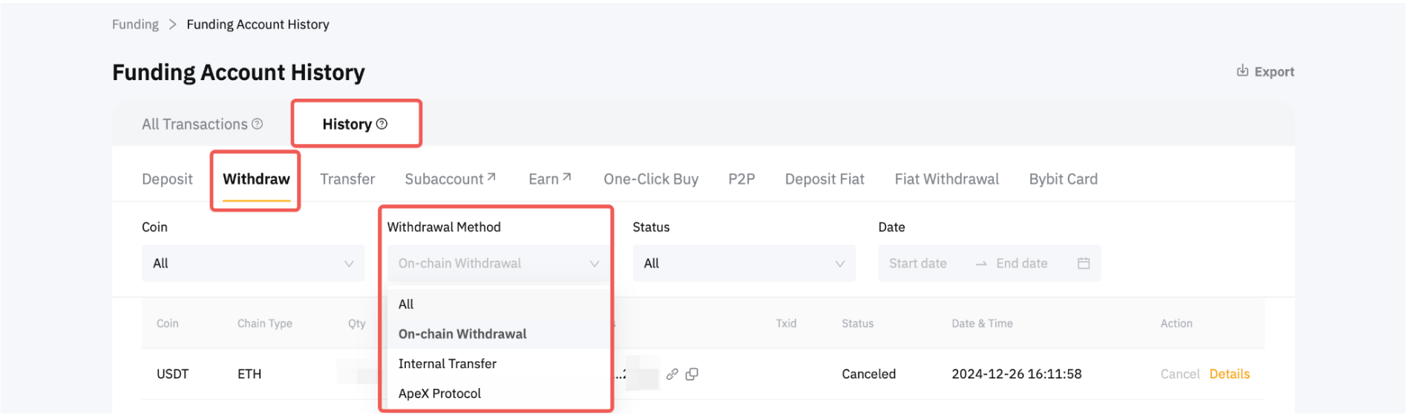1419x420 pixels.
Task: Click the Export download icon
Action: [x=1242, y=70]
